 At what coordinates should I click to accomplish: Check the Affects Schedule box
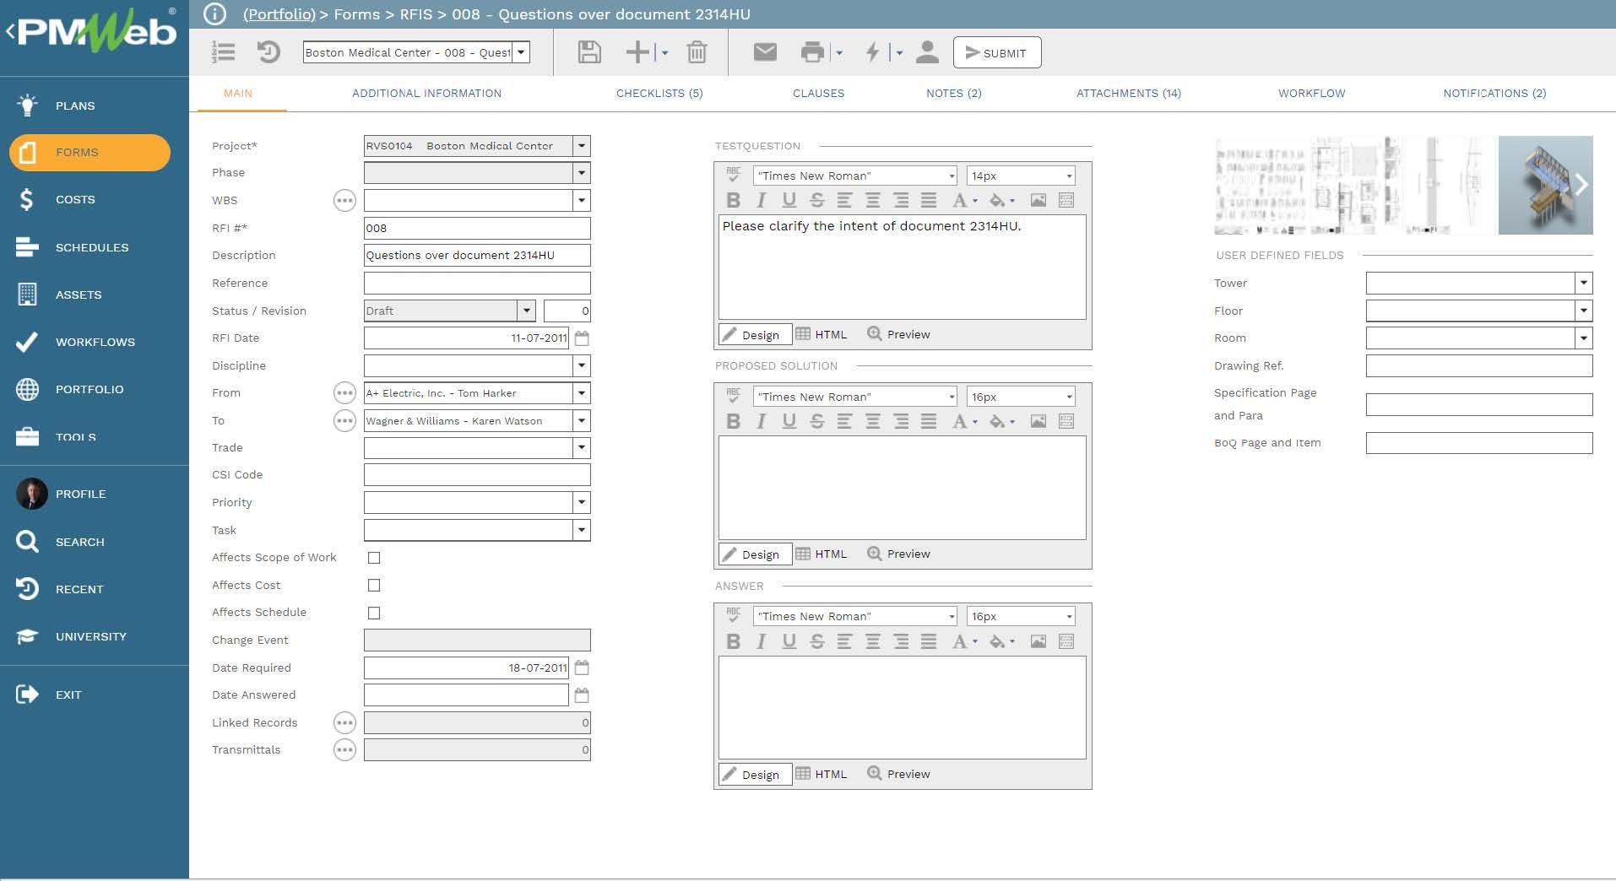pyautogui.click(x=374, y=613)
